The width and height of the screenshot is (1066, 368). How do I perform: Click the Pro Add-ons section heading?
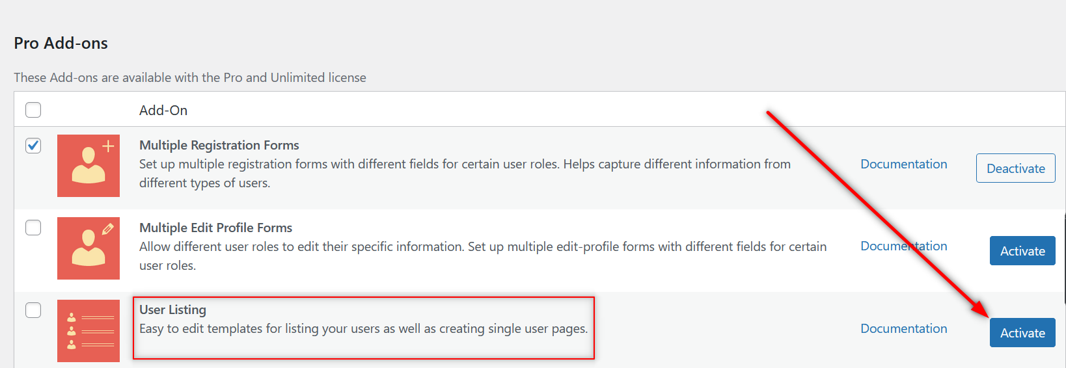click(x=61, y=44)
